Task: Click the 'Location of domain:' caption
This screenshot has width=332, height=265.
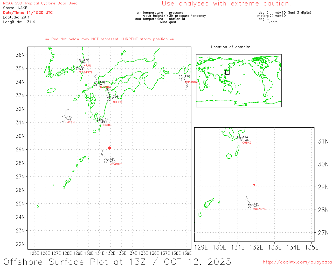Action: [231, 47]
